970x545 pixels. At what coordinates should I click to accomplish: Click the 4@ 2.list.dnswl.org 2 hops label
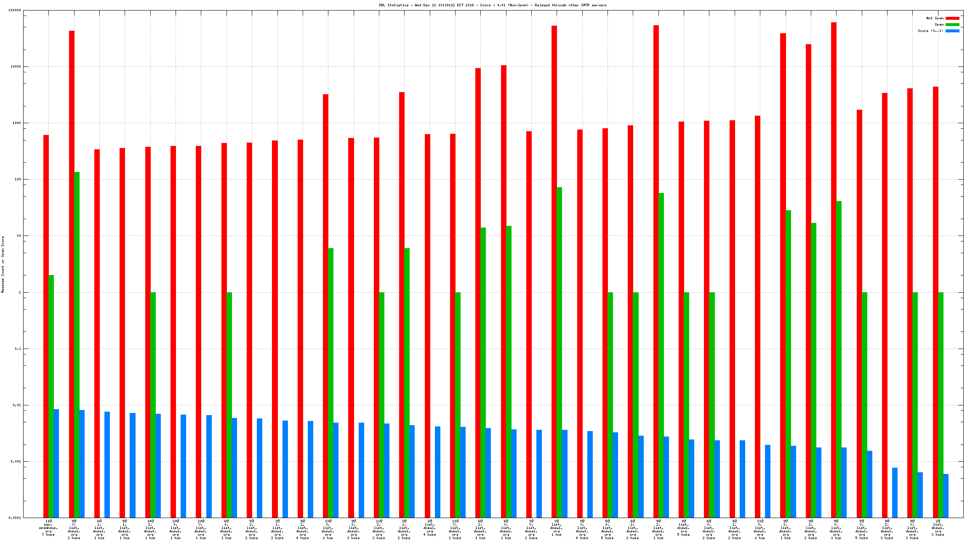[x=734, y=529]
